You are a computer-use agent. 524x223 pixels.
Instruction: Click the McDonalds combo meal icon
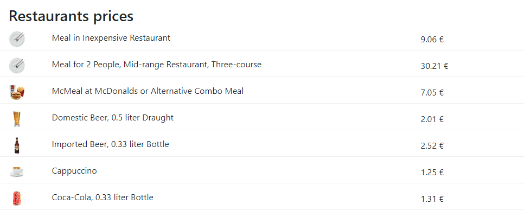click(x=17, y=92)
